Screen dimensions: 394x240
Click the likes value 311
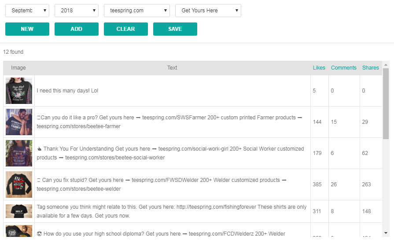317,211
